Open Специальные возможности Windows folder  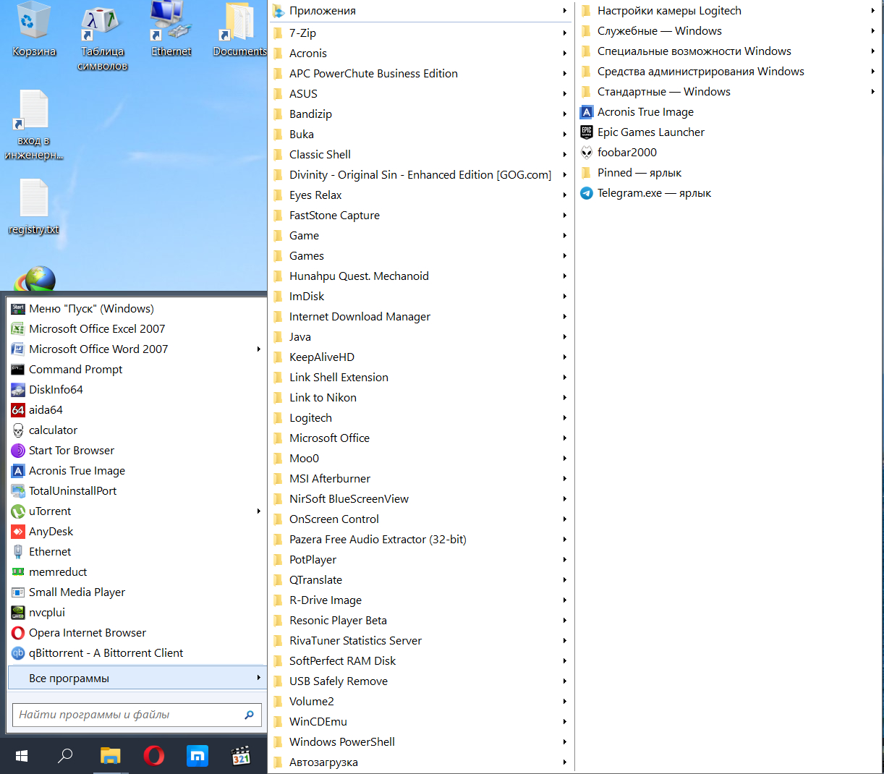(728, 51)
